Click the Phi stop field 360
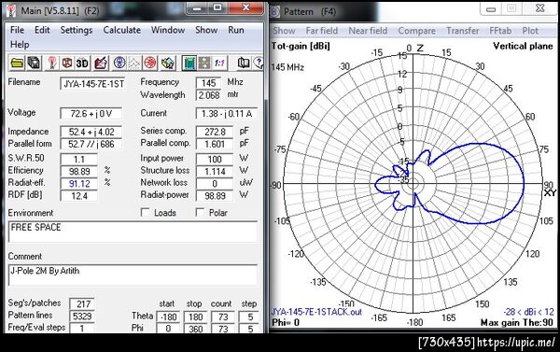The width and height of the screenshot is (560, 352). pyautogui.click(x=196, y=329)
